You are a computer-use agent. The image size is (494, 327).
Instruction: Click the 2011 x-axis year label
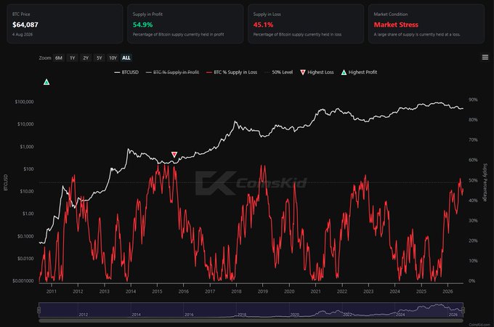pyautogui.click(x=52, y=291)
